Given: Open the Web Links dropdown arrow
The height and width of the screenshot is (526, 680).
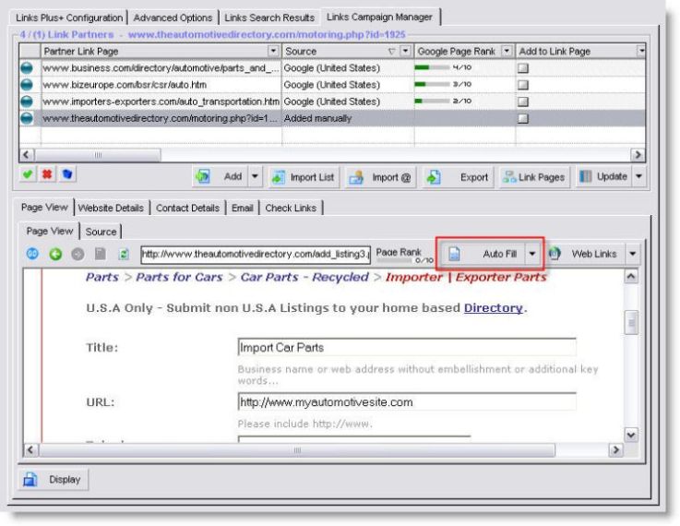Looking at the screenshot, I should pyautogui.click(x=633, y=254).
